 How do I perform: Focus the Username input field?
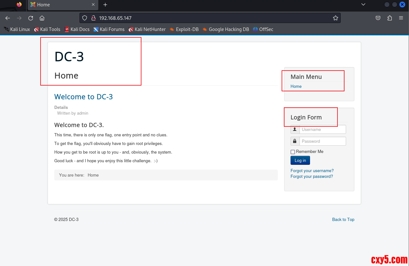coord(322,130)
